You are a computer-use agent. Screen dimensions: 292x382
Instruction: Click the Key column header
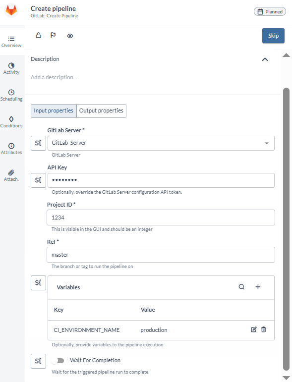click(58, 310)
